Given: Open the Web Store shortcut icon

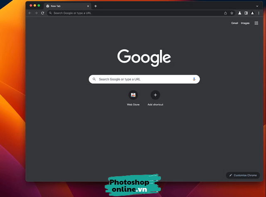Looking at the screenshot, I should click(133, 95).
